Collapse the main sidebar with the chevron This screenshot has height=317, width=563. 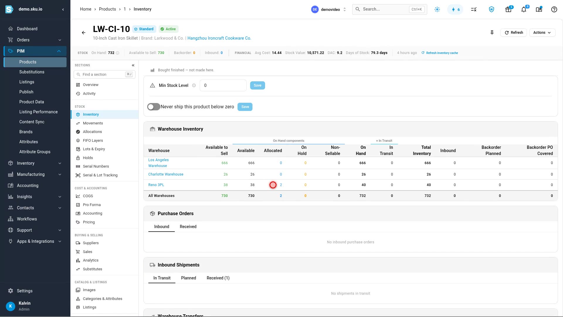coord(63,9)
